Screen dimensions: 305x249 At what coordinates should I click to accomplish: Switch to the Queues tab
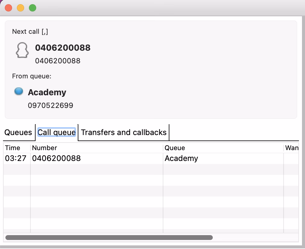18,132
